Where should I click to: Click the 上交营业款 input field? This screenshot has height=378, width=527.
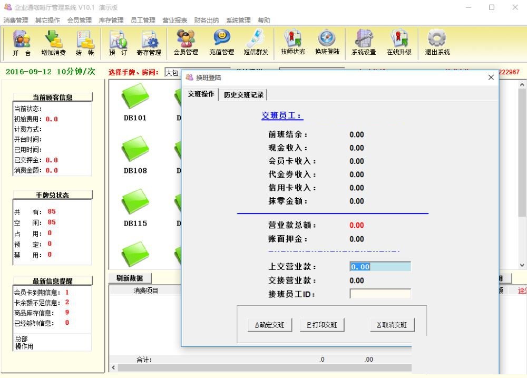tap(380, 267)
